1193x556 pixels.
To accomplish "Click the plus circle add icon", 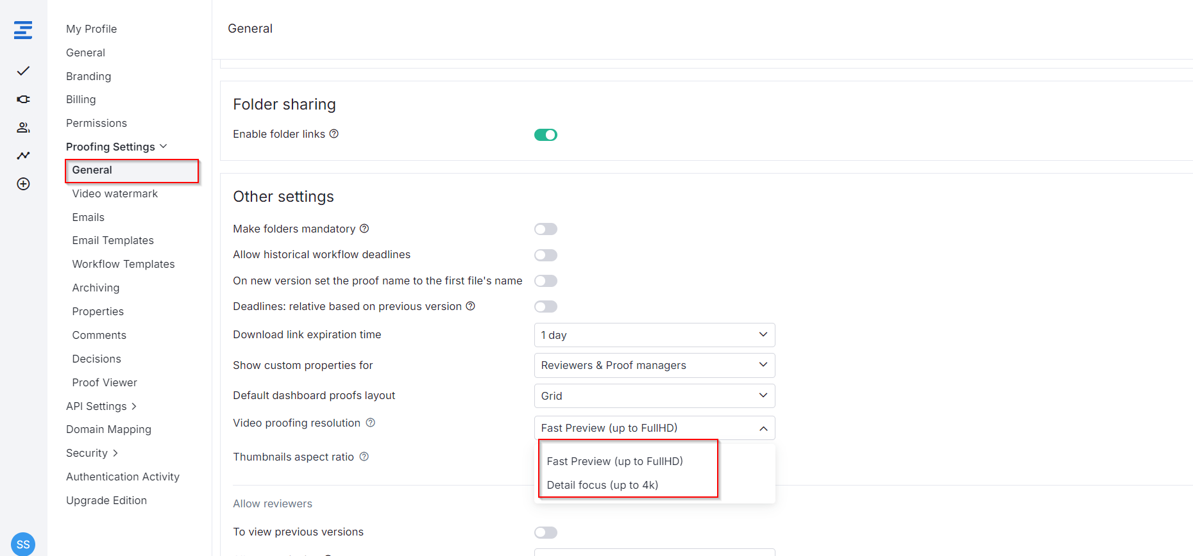I will pos(23,184).
